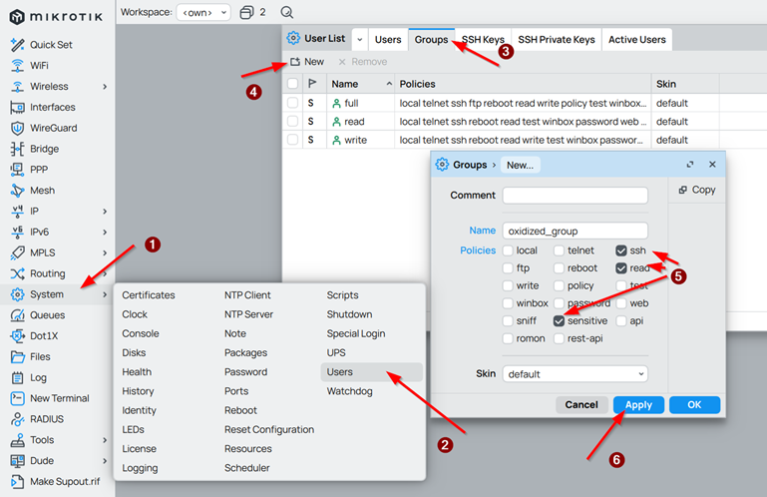767x497 pixels.
Task: Choose Users in the System submenu
Action: click(x=372, y=372)
